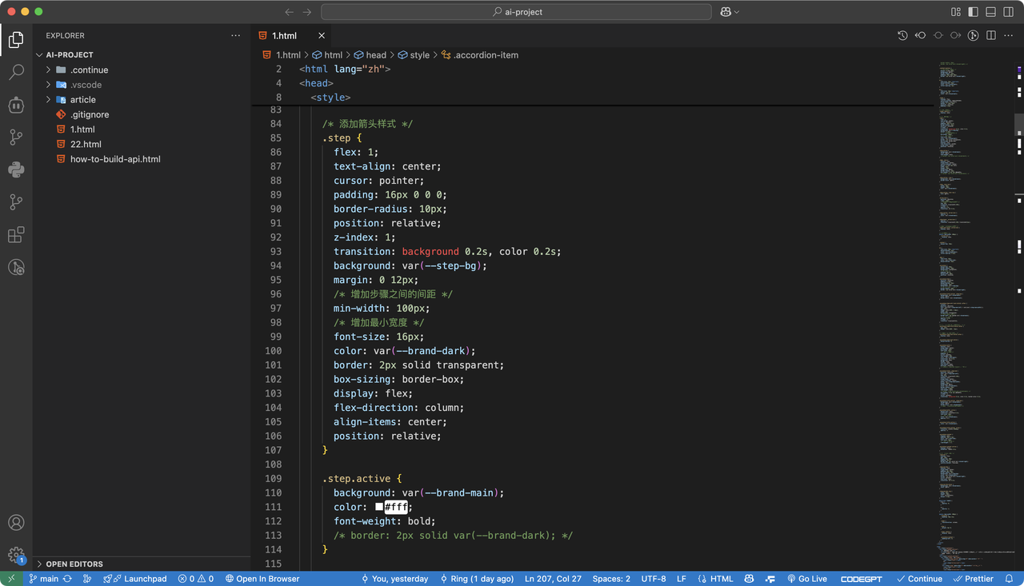The image size is (1024, 586).
Task: Open the Manage gear icon
Action: pos(16,555)
